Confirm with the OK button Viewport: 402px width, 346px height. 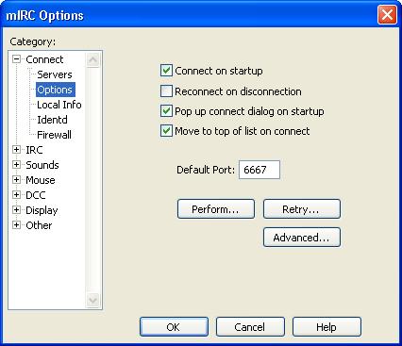174,327
